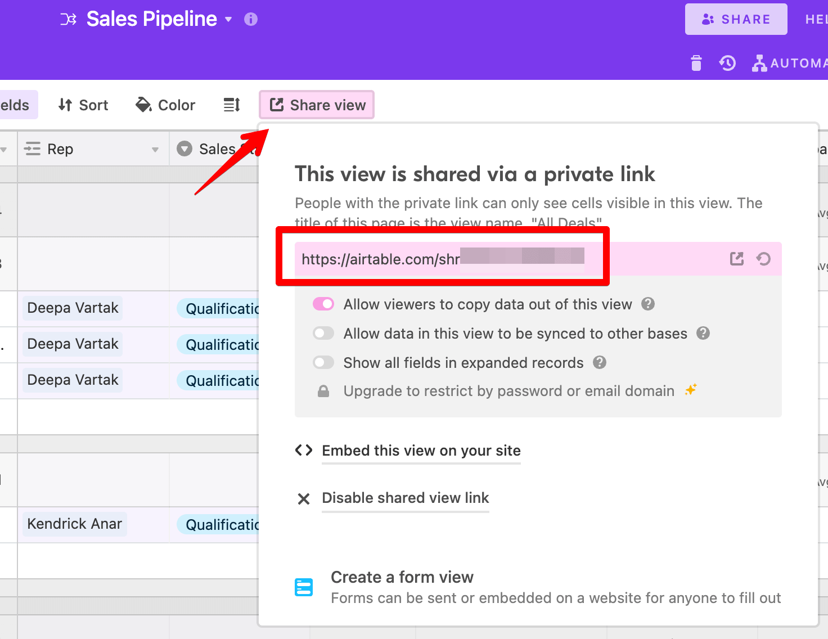Click the lock icon for password restriction
This screenshot has width=828, height=639.
coord(323,391)
